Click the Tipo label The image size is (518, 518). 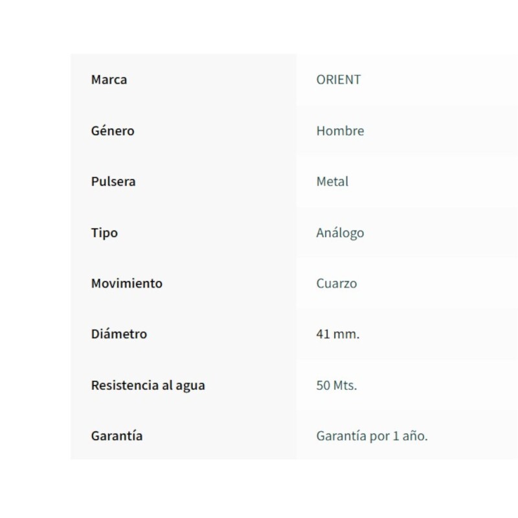click(104, 233)
